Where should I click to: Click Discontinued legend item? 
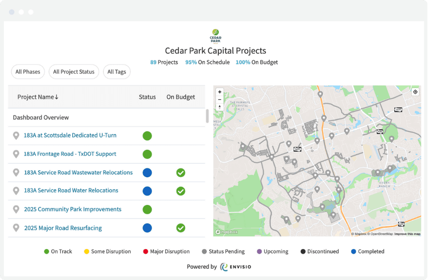(320, 251)
